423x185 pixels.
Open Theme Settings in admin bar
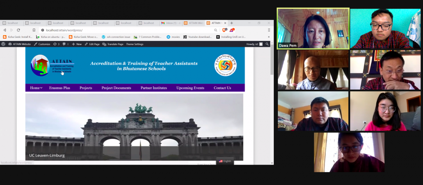click(x=135, y=44)
